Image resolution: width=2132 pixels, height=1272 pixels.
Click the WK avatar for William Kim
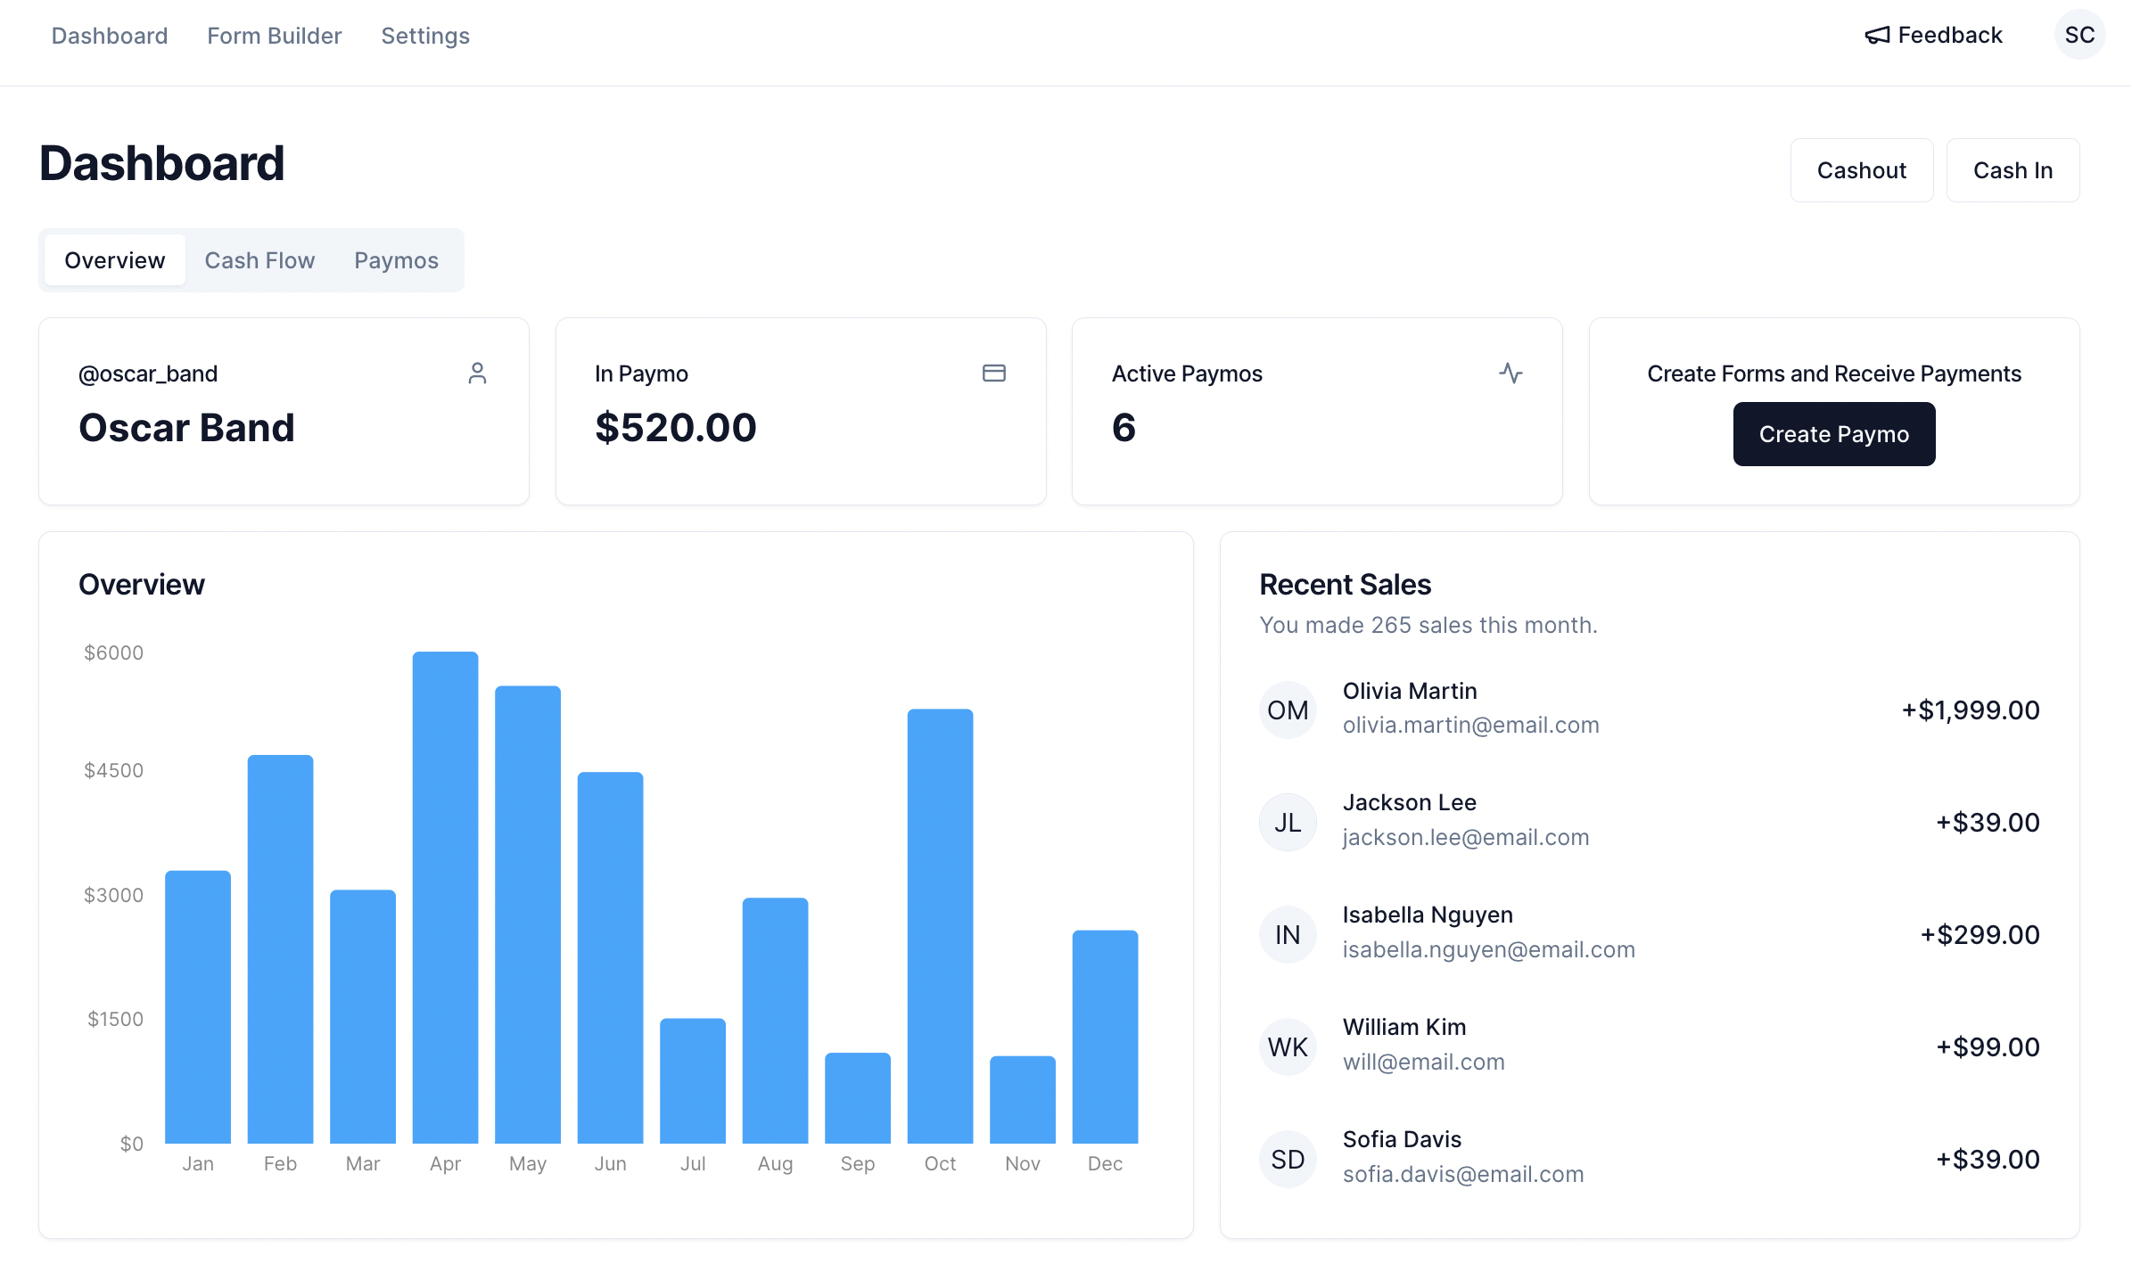1288,1047
